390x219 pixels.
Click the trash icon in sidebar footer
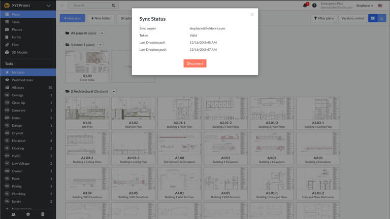43,214
